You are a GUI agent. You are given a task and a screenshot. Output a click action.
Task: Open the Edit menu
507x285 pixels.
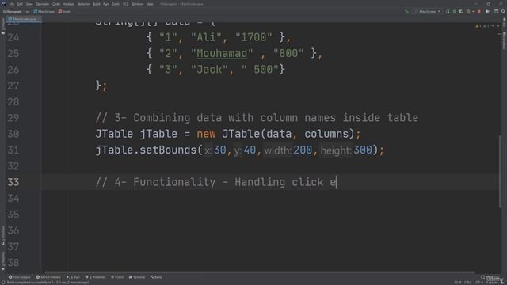click(20, 4)
